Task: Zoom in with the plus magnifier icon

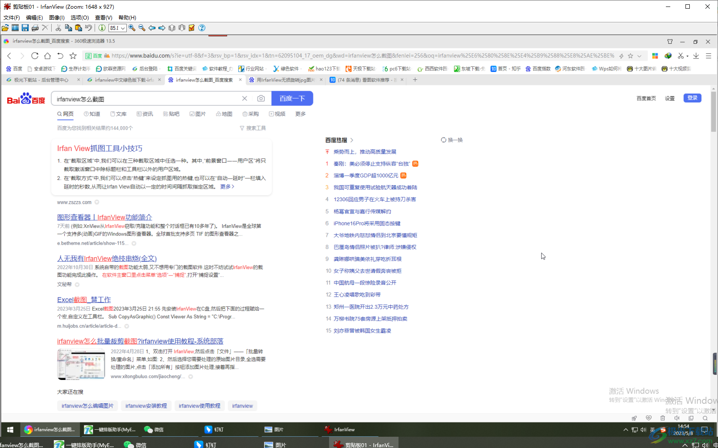Action: coord(132,28)
